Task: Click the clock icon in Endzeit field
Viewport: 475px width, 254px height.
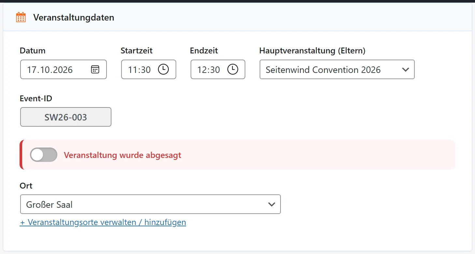Action: coord(233,69)
